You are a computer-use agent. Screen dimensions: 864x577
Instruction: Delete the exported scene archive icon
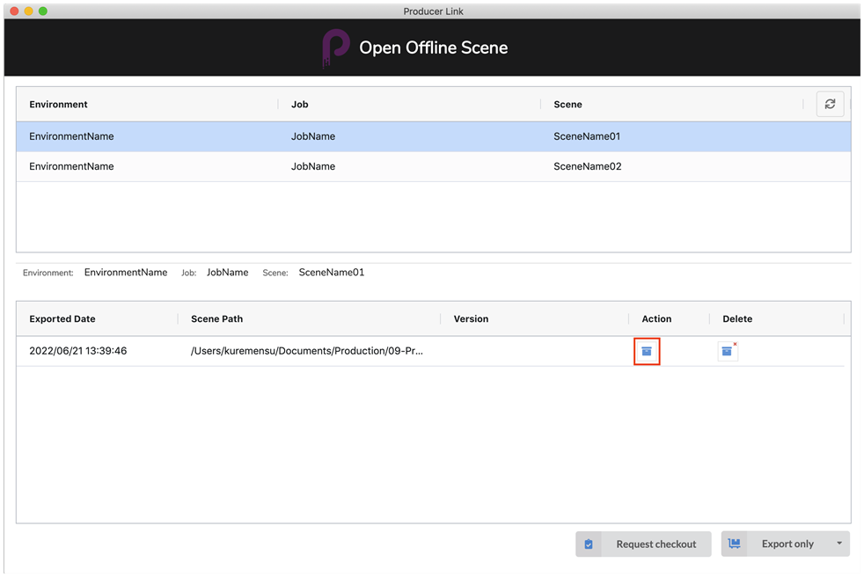tap(727, 351)
